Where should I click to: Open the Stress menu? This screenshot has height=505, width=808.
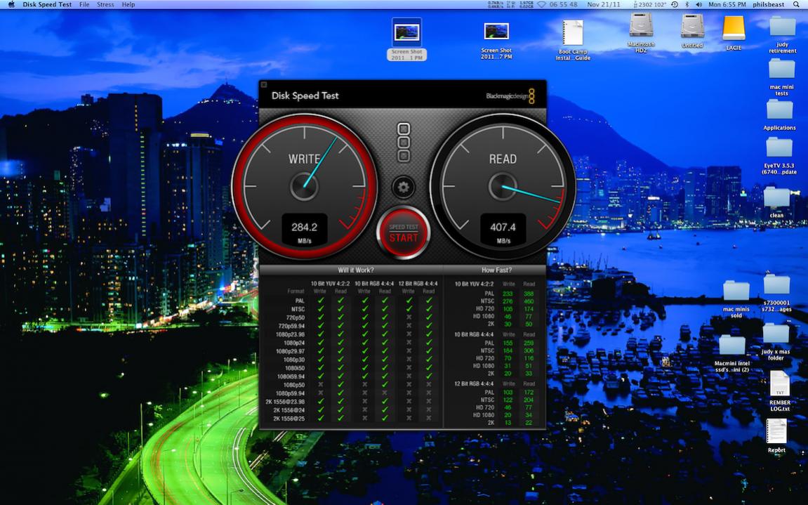pos(105,4)
